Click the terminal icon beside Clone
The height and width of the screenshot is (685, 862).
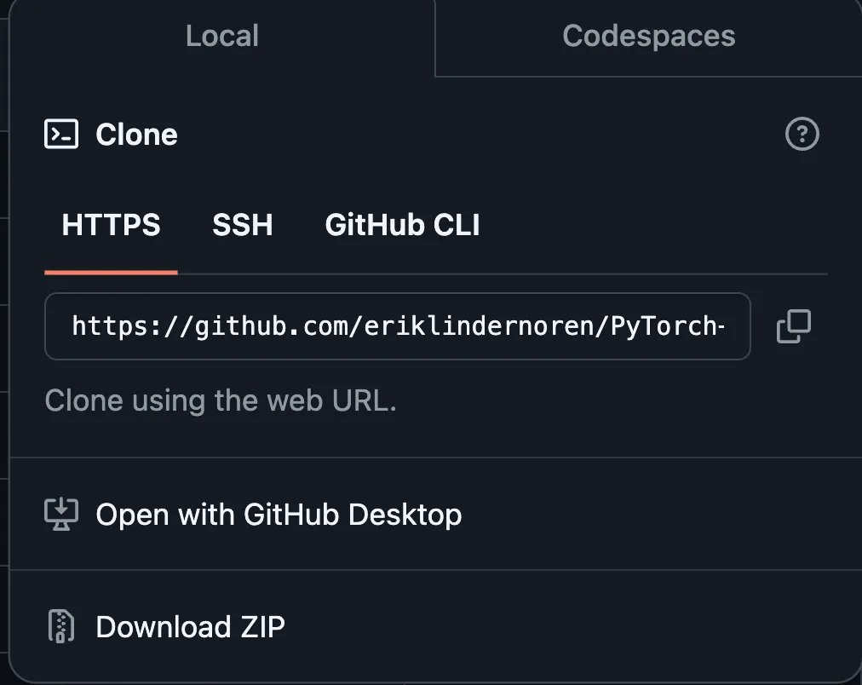click(x=61, y=135)
